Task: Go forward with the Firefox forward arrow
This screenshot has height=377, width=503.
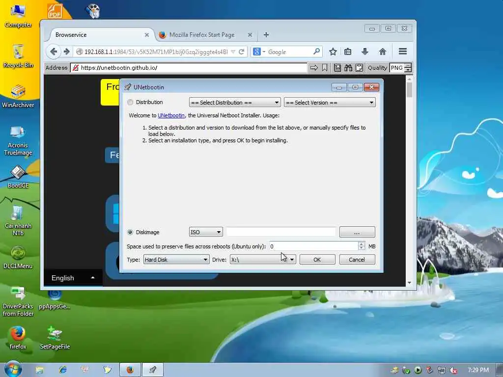Action: 66,52
